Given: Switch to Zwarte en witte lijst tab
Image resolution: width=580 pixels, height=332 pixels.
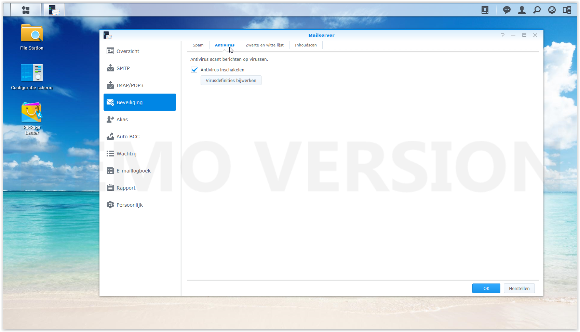Looking at the screenshot, I should 265,45.
